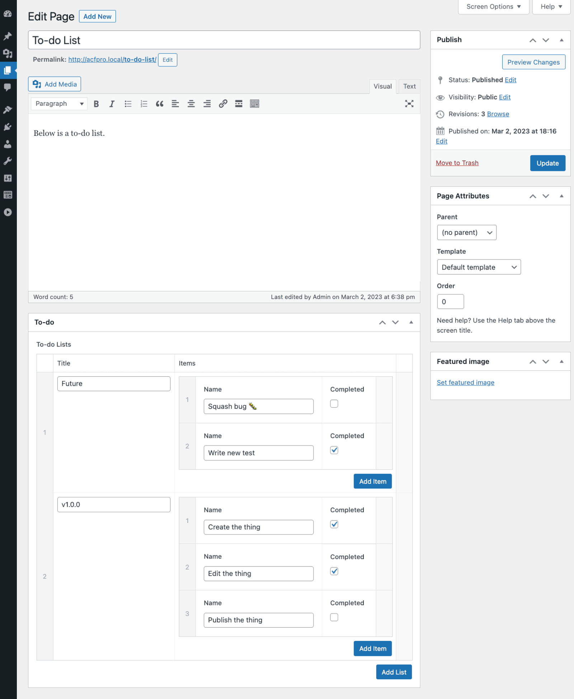The width and height of the screenshot is (574, 699).
Task: Open the Screen Options menu
Action: (493, 6)
